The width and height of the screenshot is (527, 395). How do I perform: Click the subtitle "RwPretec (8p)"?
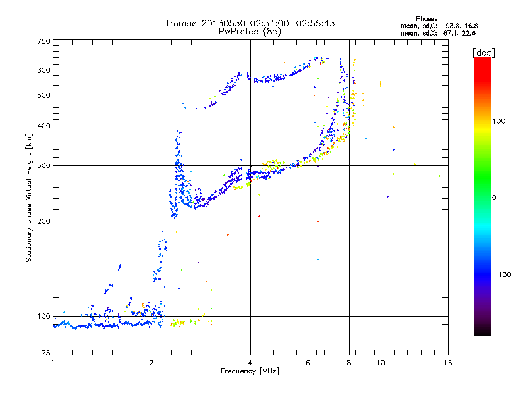[250, 32]
